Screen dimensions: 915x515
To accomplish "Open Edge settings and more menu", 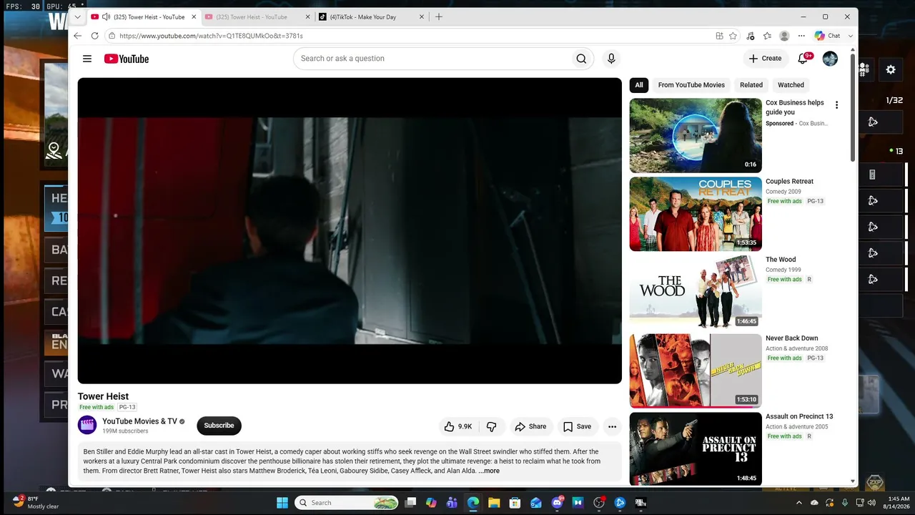I will pyautogui.click(x=801, y=36).
